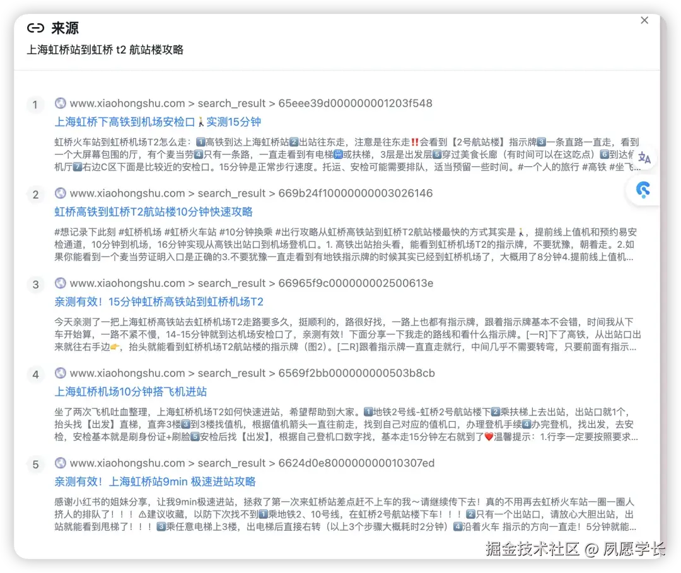Image resolution: width=681 pixels, height=573 pixels.
Task: Click the globe icon of result 4
Action: coord(61,373)
